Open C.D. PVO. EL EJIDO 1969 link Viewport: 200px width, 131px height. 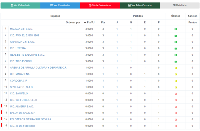point(24,35)
